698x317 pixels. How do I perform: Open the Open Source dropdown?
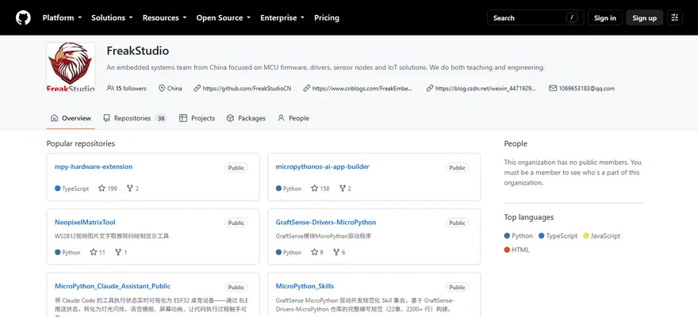(224, 17)
